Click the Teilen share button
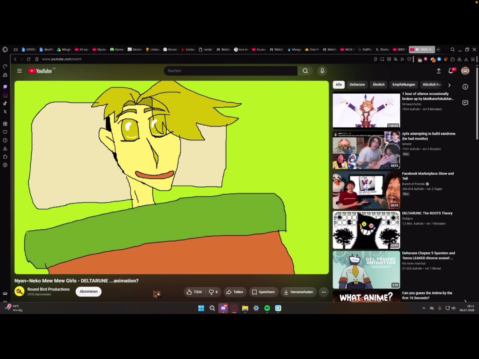Image resolution: width=479 pixels, height=359 pixels. (x=235, y=292)
